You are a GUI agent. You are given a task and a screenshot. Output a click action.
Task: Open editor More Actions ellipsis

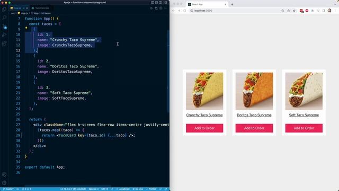click(x=166, y=8)
